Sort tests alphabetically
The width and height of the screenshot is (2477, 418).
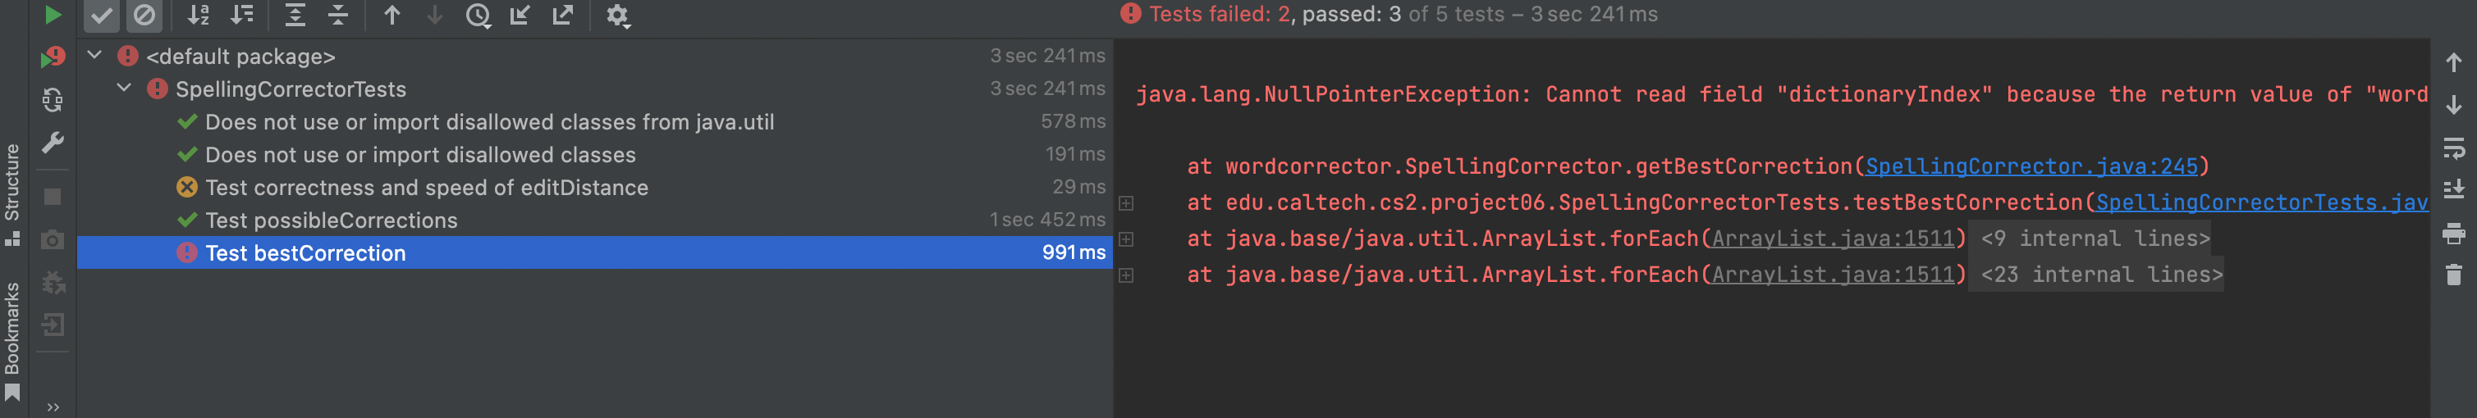coord(198,15)
